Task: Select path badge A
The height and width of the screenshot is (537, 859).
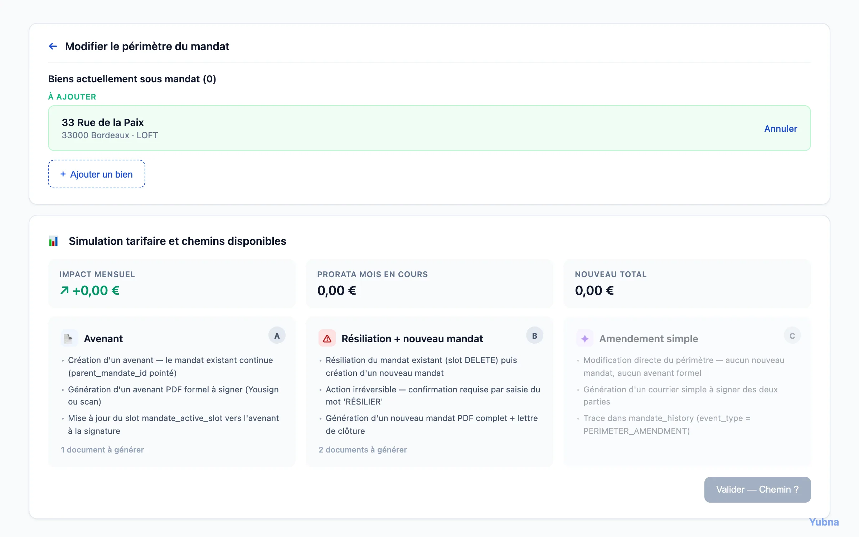Action: coord(277,335)
